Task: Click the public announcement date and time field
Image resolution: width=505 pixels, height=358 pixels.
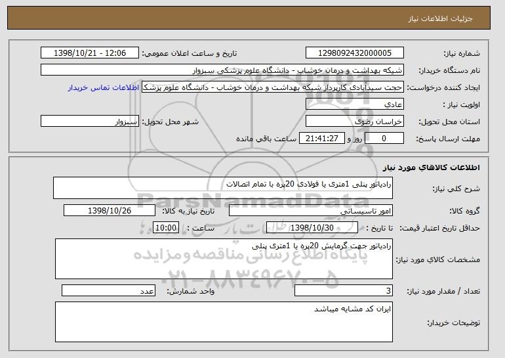Action: pos(90,53)
